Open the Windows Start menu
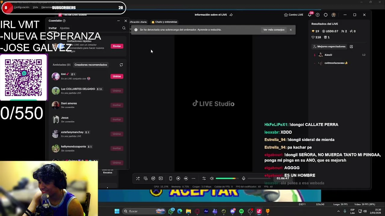The width and height of the screenshot is (385, 216). click(117, 211)
